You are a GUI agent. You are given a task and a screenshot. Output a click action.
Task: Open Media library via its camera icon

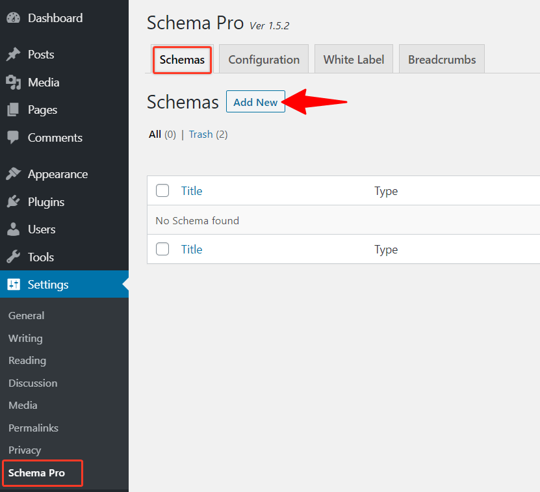click(x=14, y=82)
